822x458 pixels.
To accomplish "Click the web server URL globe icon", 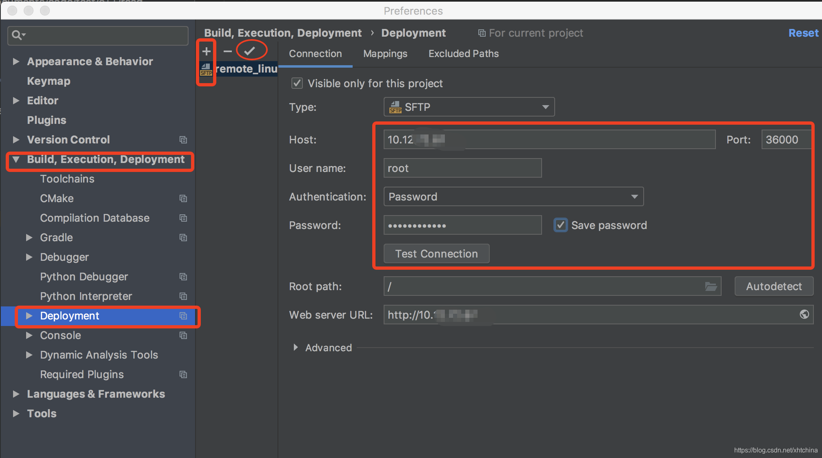I will (804, 314).
